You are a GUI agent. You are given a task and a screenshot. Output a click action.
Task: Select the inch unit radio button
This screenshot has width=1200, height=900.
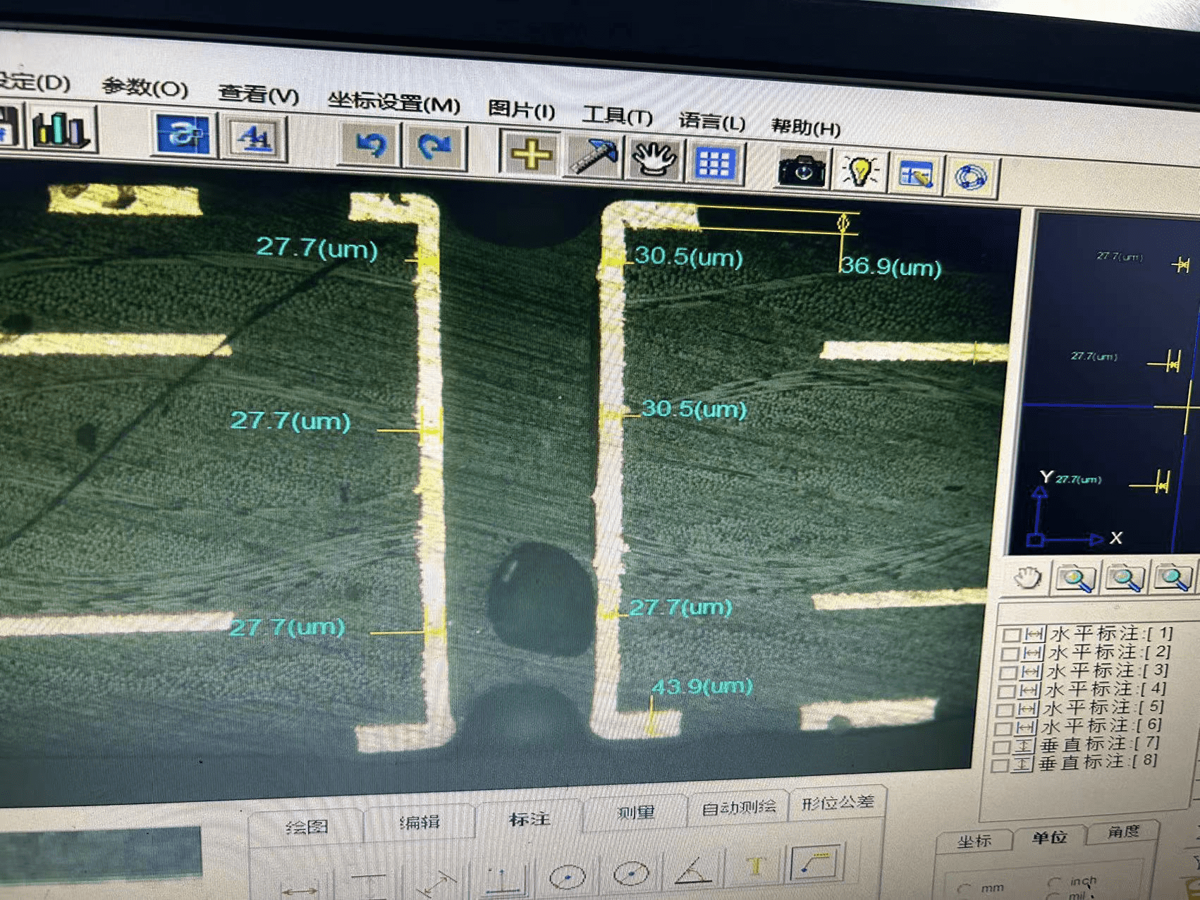[1054, 882]
